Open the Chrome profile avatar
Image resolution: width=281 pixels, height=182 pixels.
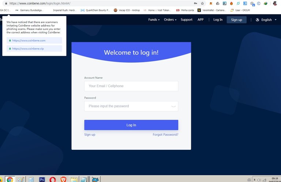275,3
